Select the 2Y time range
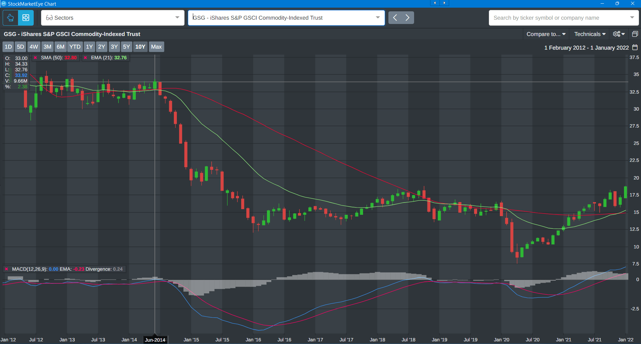This screenshot has height=344, width=641. click(x=101, y=47)
